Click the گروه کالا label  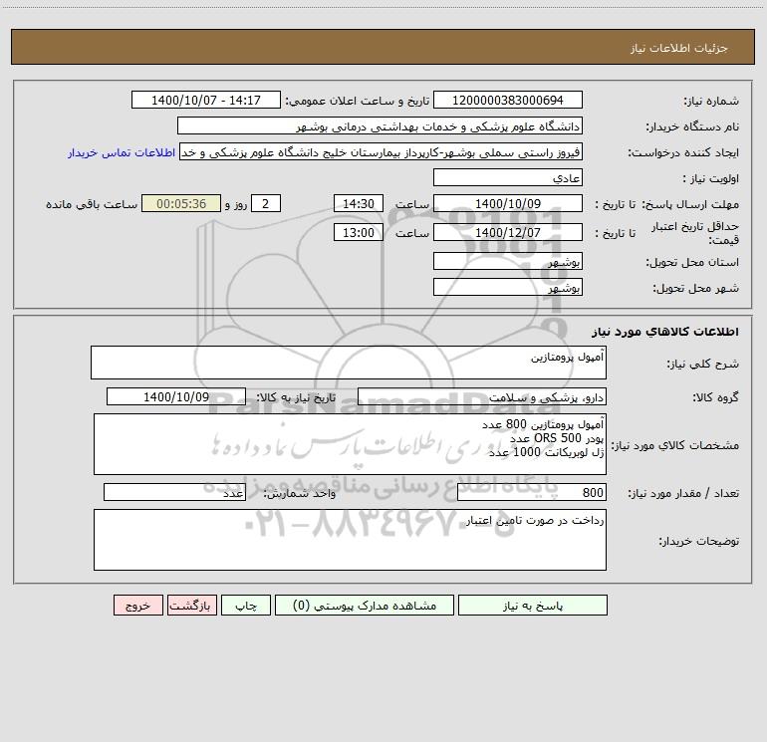pyautogui.click(x=715, y=397)
